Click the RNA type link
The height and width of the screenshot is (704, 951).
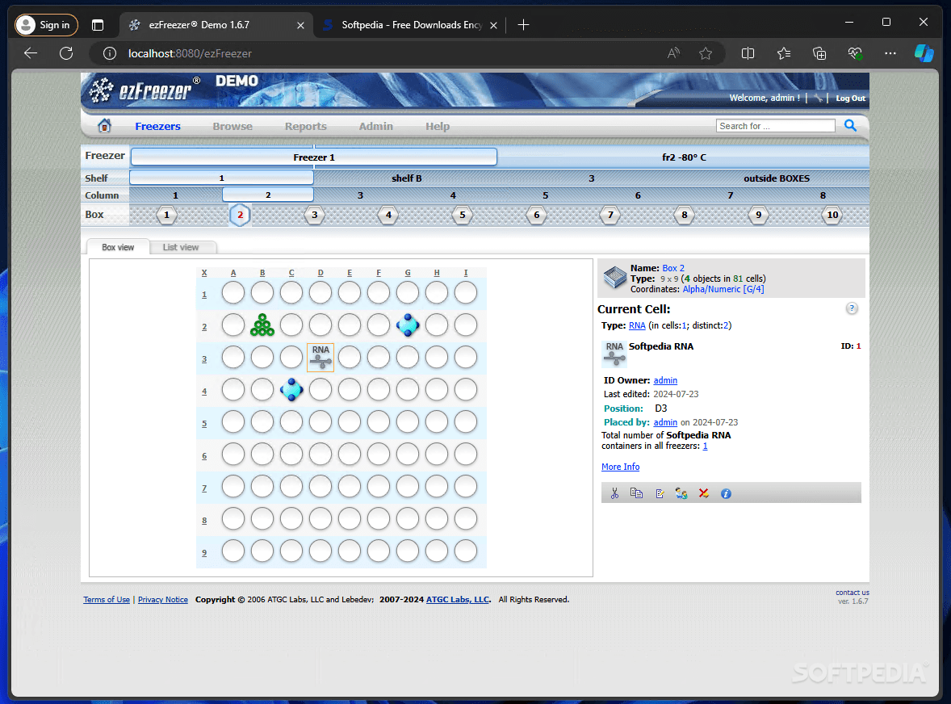[637, 325]
